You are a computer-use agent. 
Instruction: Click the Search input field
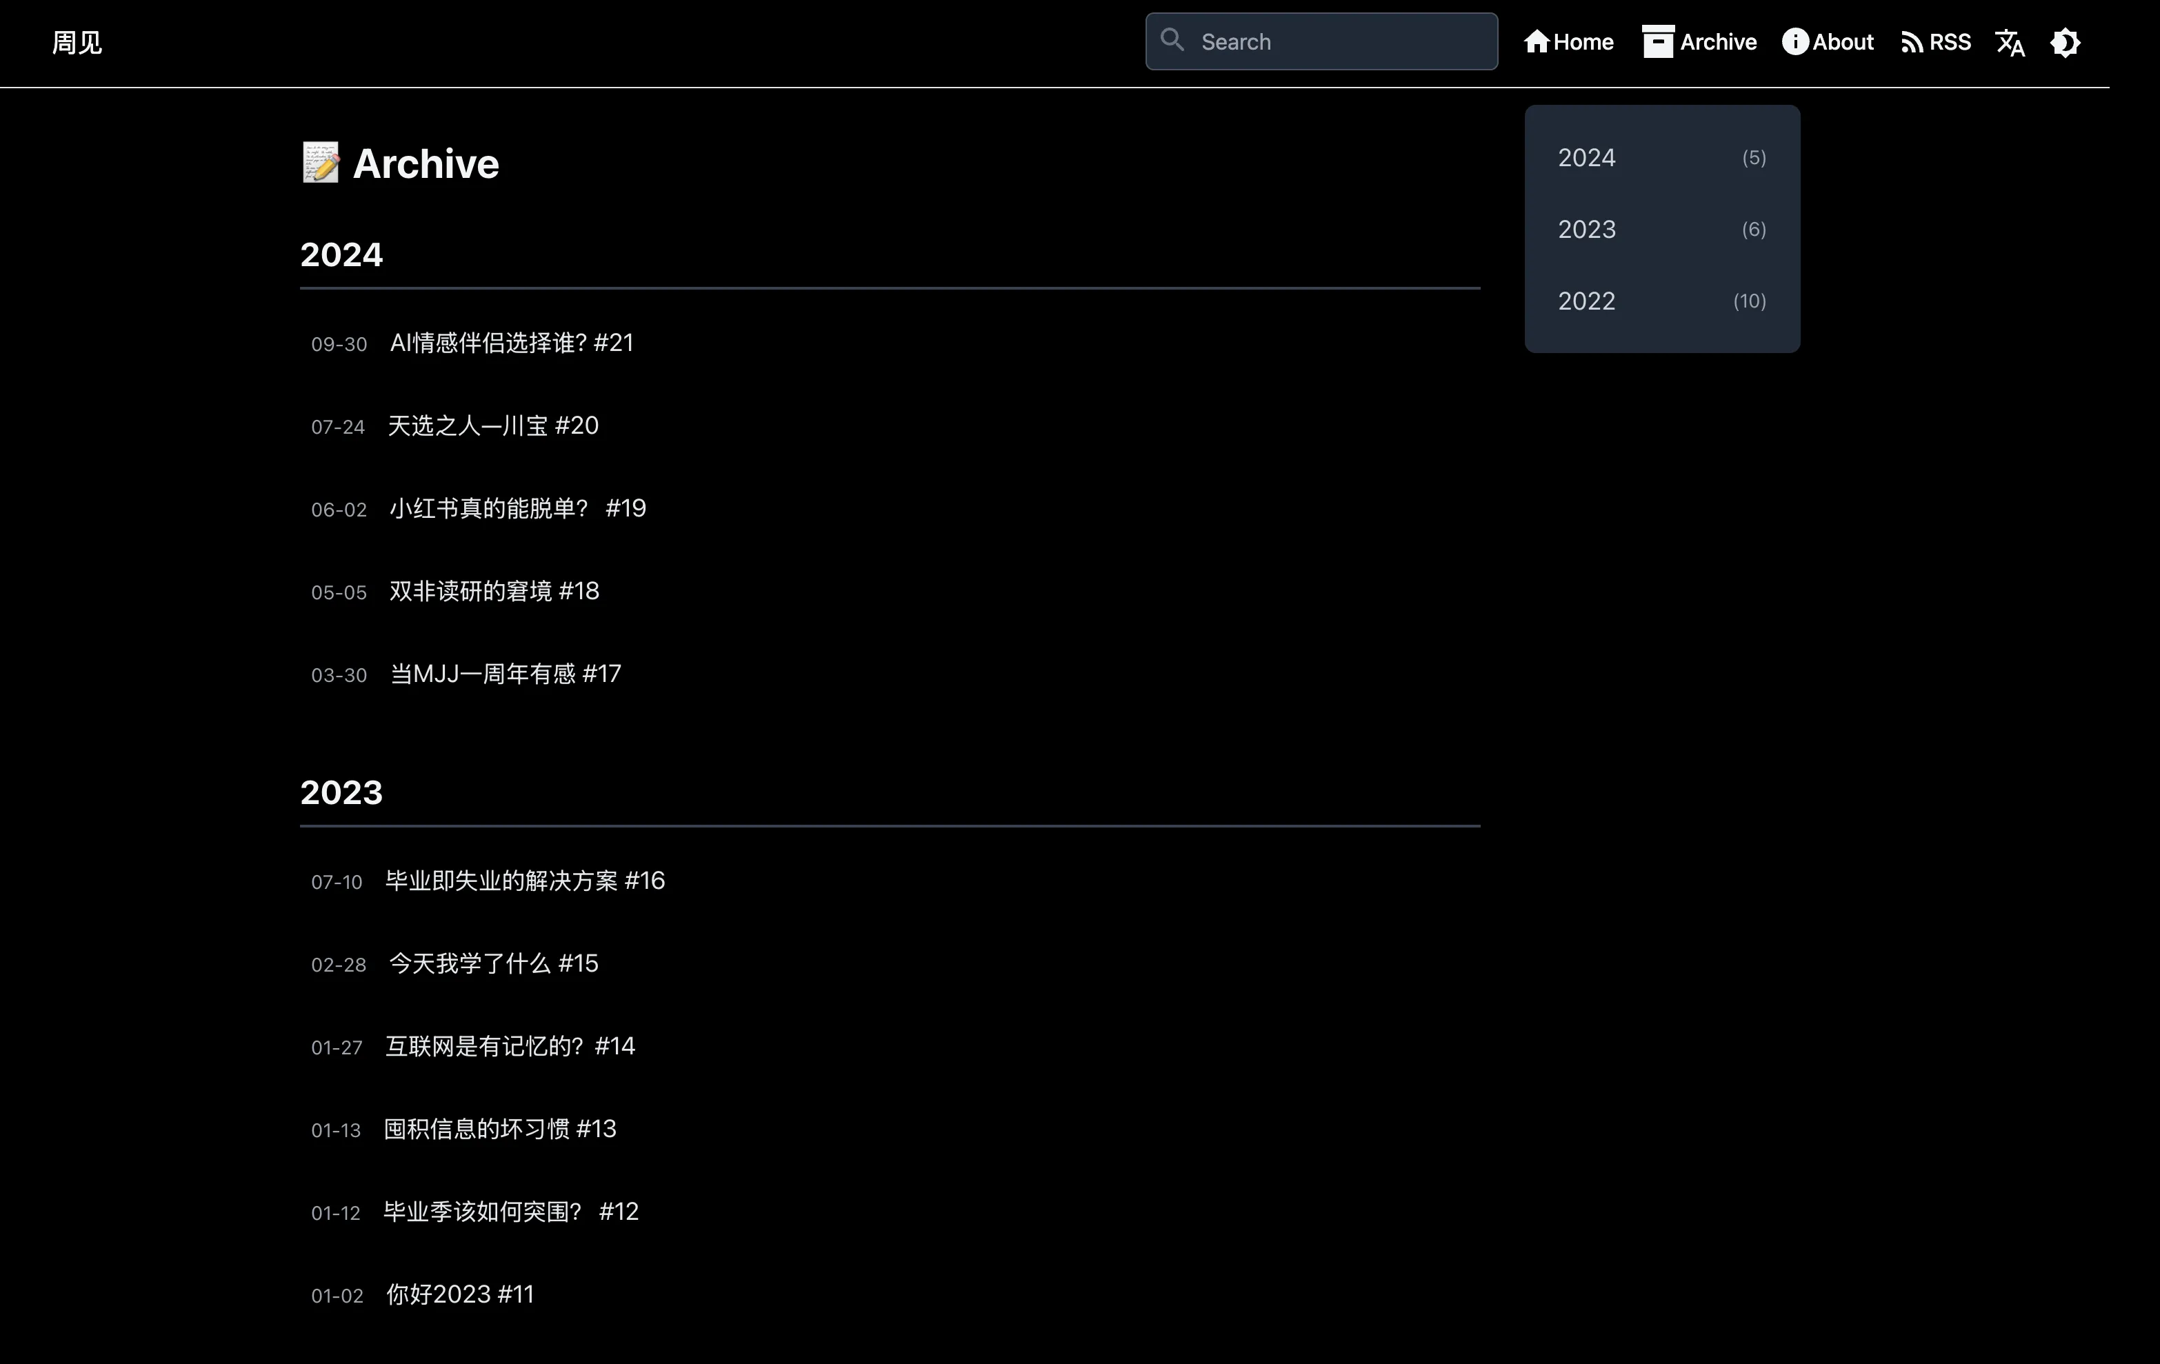1321,41
